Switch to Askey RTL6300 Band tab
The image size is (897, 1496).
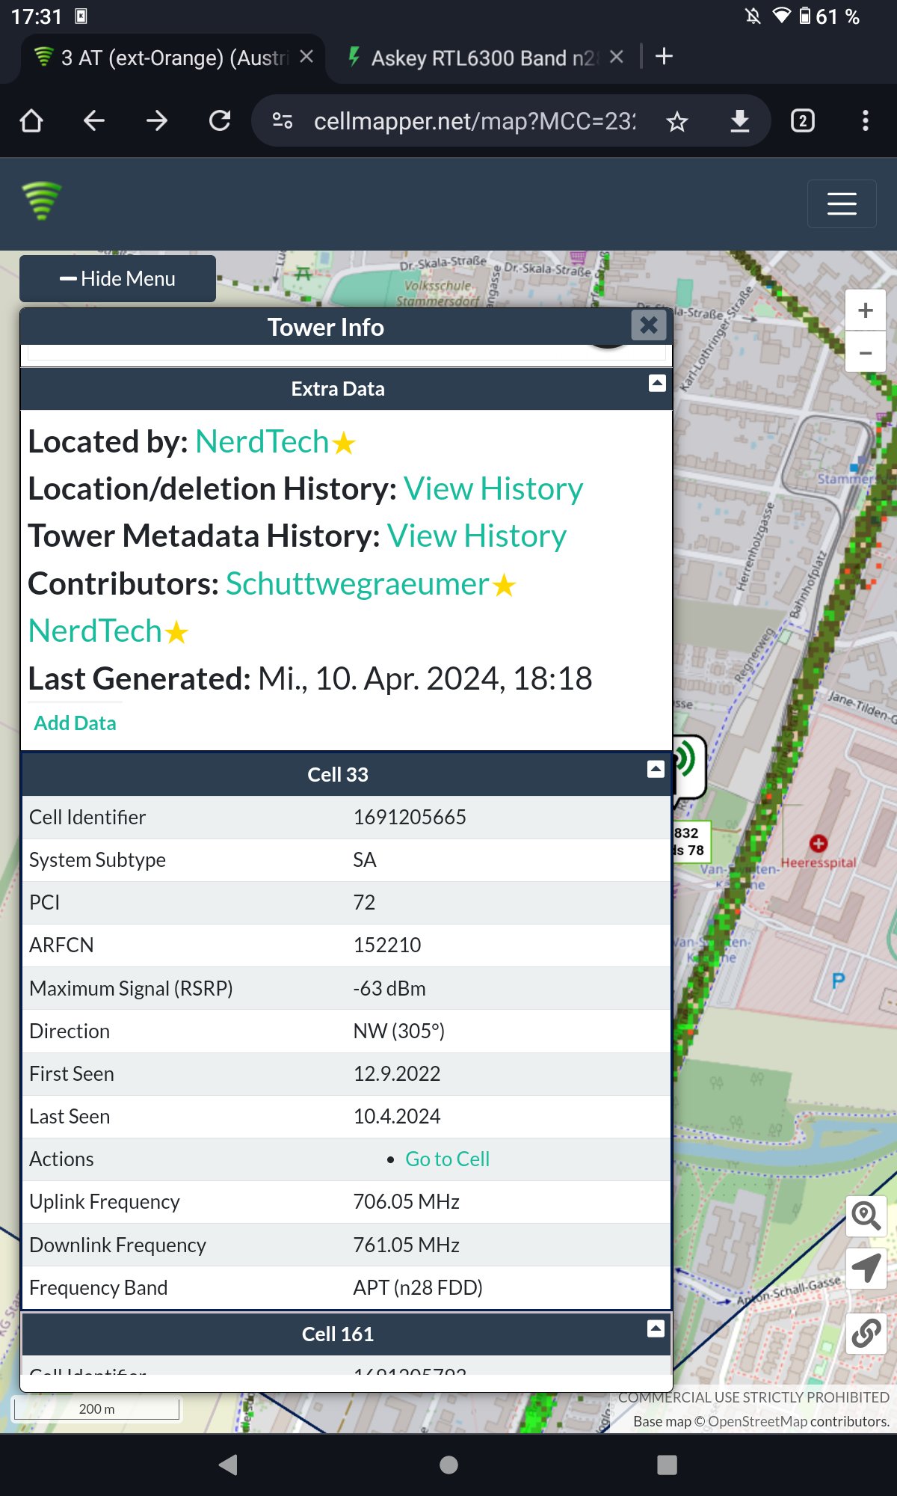[478, 58]
